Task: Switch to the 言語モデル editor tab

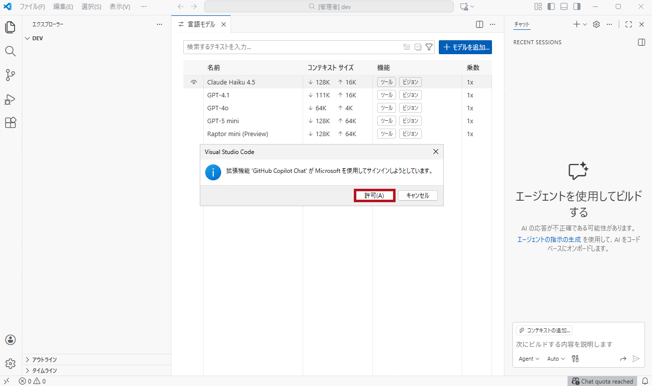Action: coord(201,23)
